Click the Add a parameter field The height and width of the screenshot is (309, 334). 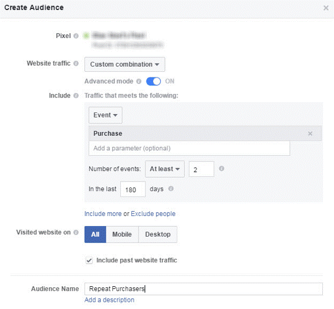[x=189, y=148]
